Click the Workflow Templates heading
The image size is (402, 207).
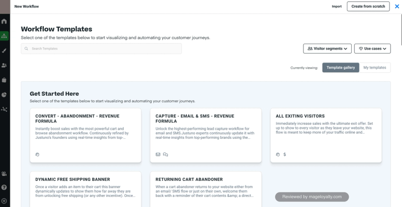[x=56, y=29]
